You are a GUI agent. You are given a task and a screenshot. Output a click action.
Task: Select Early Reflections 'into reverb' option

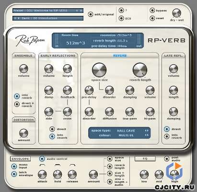tap(52, 136)
